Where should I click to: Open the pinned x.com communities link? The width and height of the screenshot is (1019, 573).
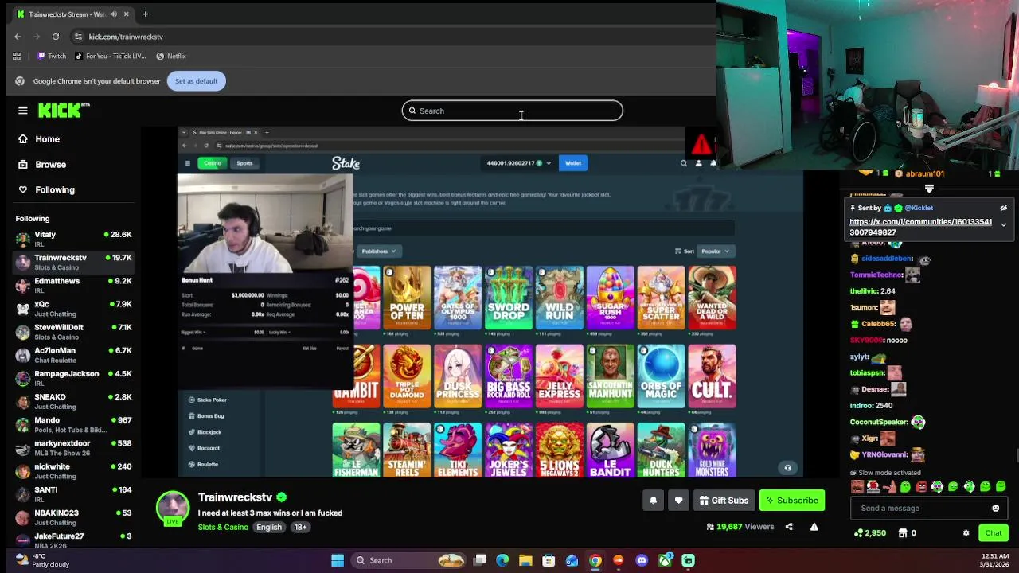[920, 227]
